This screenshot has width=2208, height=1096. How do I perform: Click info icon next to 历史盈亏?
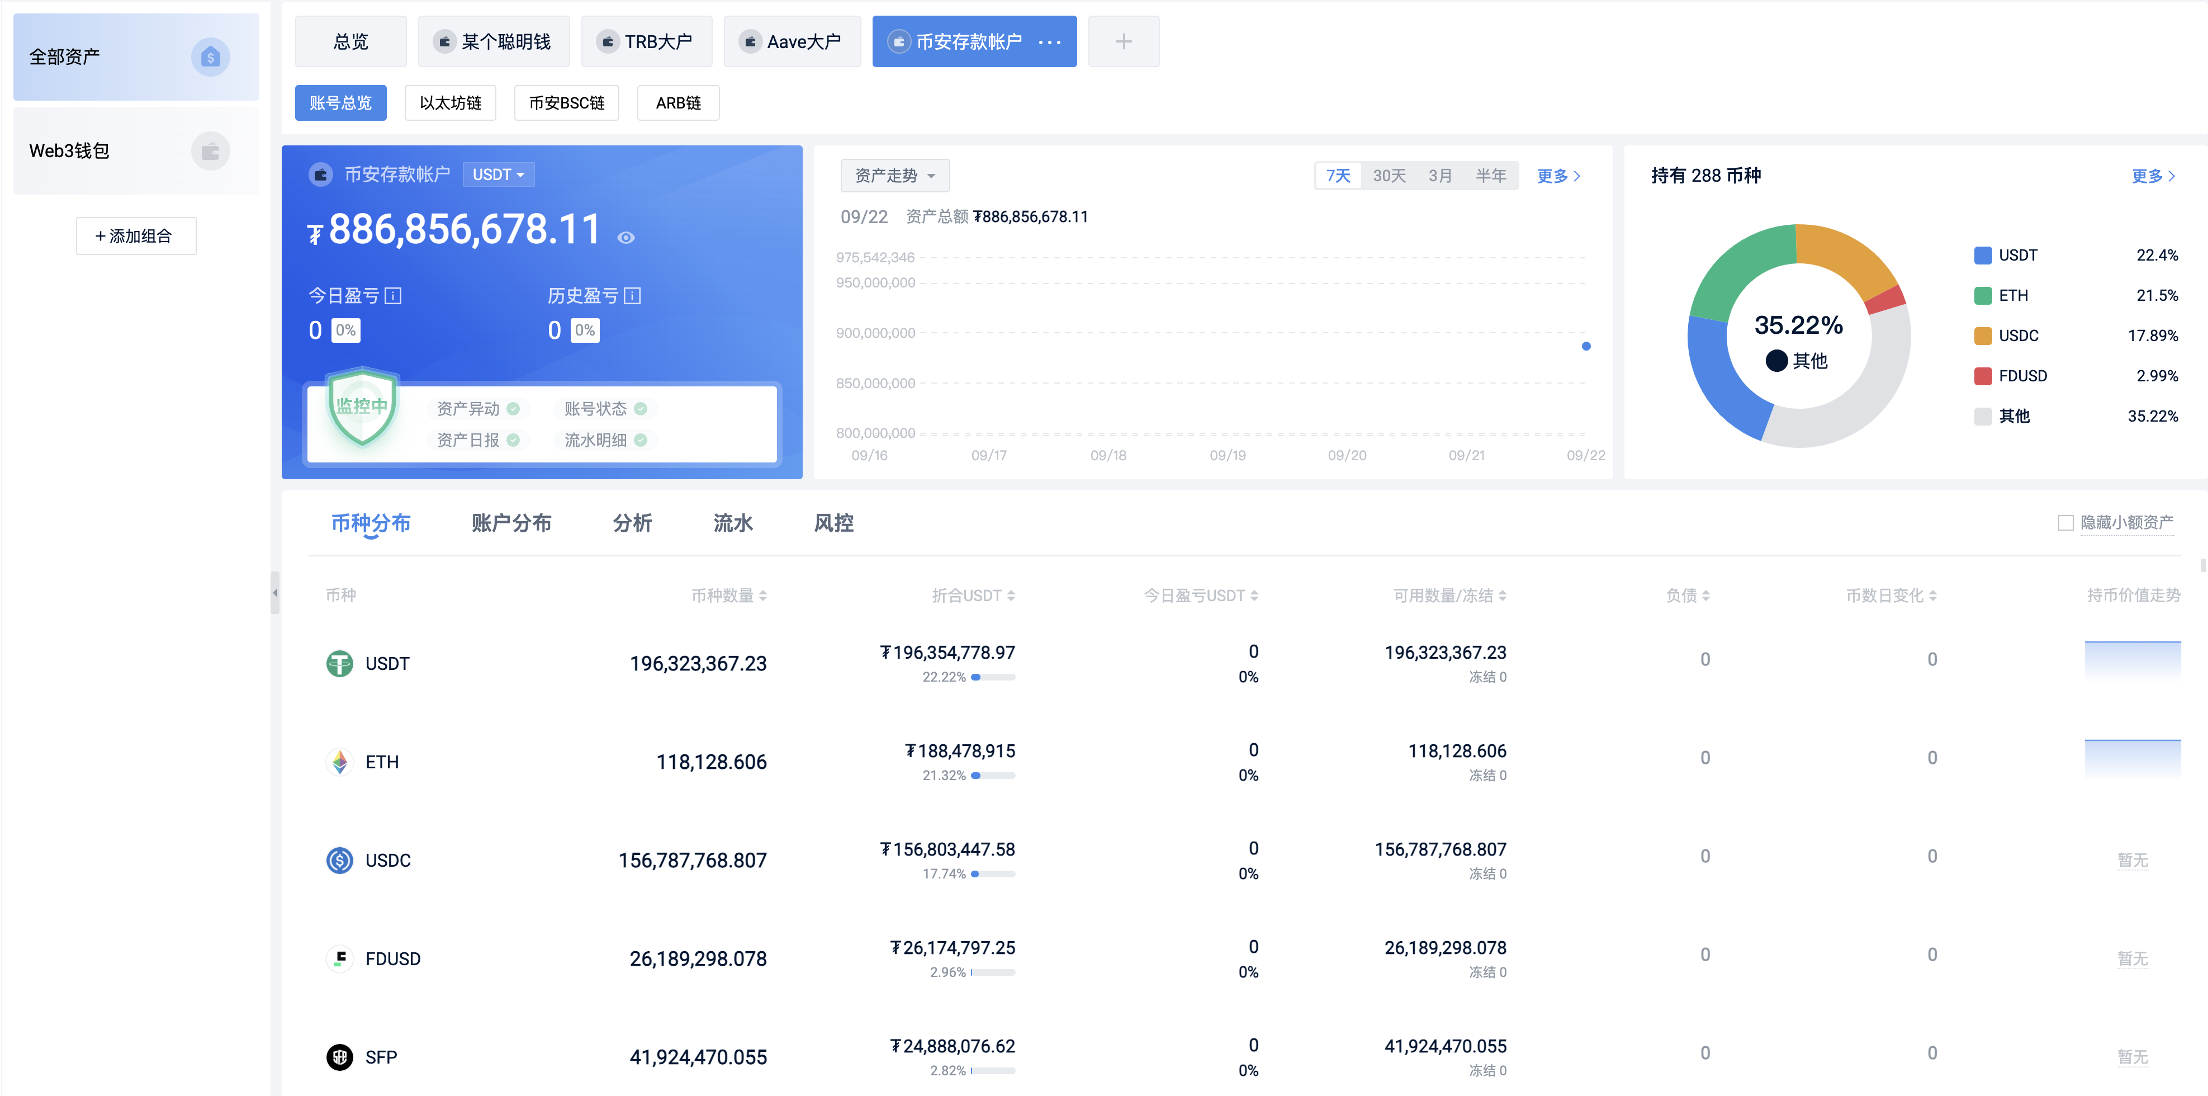(633, 296)
